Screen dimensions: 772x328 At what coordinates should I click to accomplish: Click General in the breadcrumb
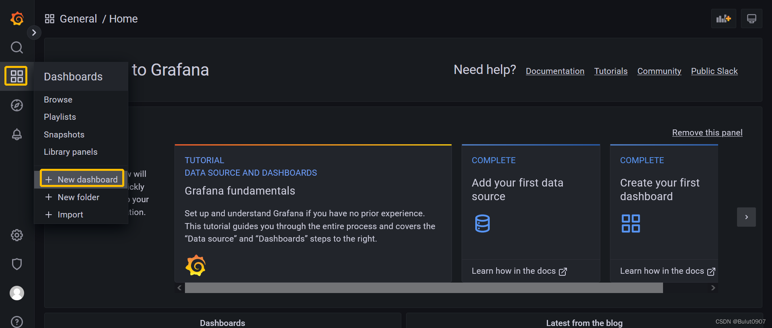[78, 19]
